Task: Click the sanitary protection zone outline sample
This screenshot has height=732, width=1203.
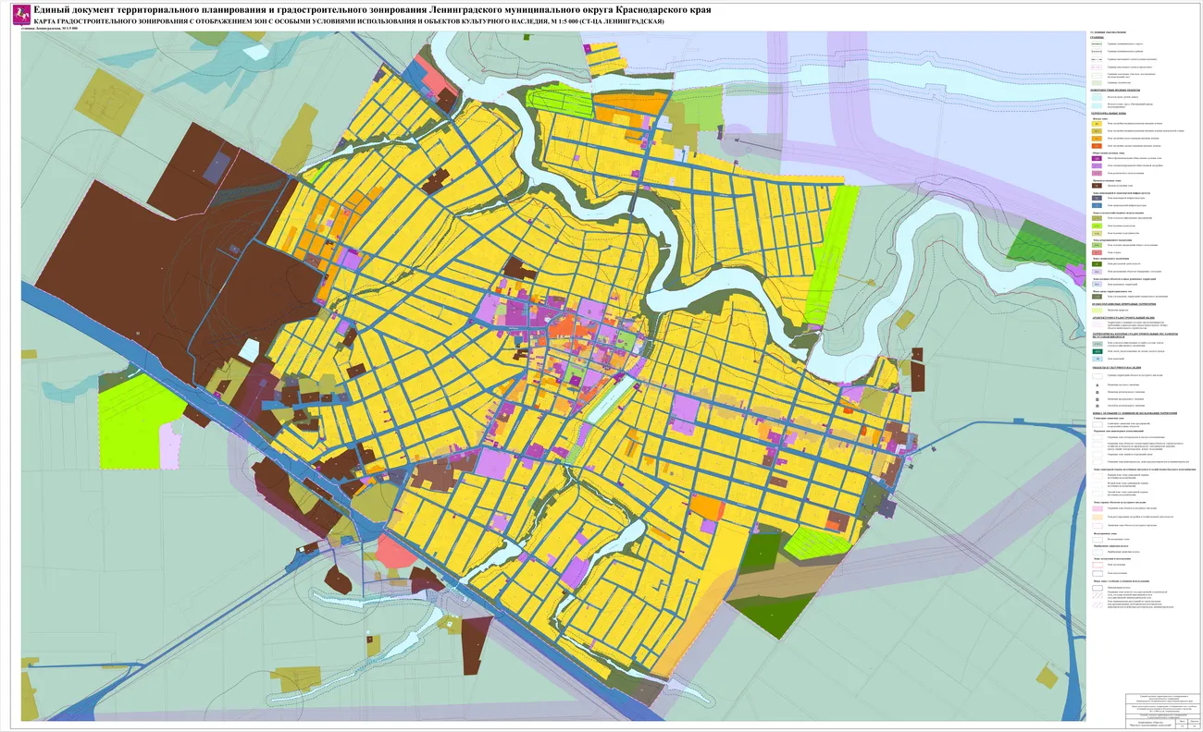Action: [1098, 424]
